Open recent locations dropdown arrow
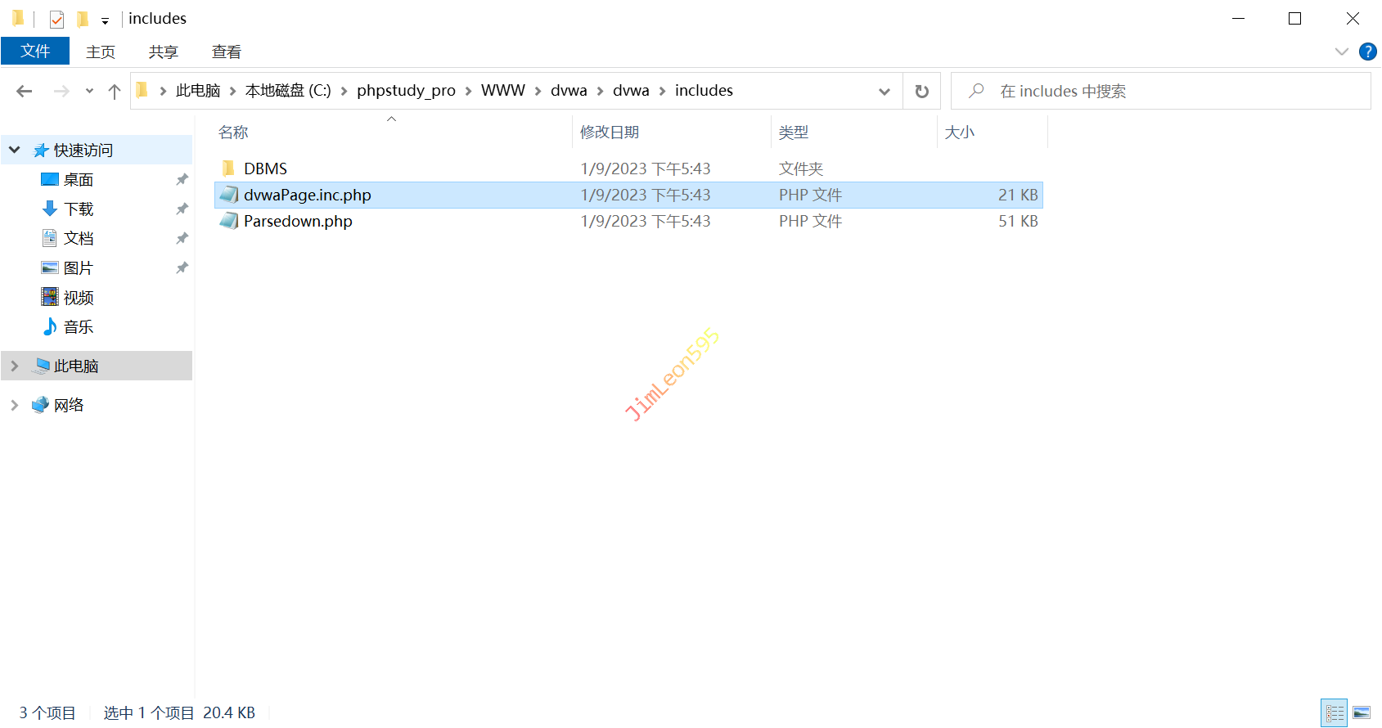 (x=89, y=92)
